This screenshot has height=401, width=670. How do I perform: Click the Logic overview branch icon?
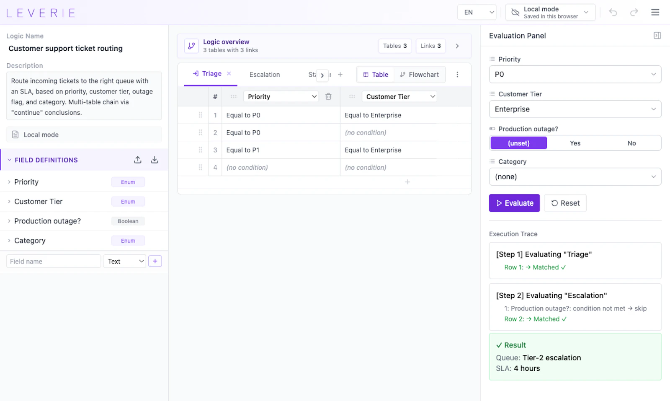[x=191, y=46]
